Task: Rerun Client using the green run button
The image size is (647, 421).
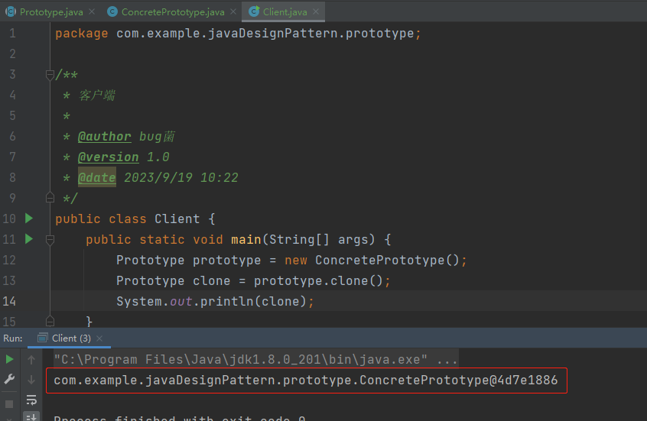Action: [9, 360]
